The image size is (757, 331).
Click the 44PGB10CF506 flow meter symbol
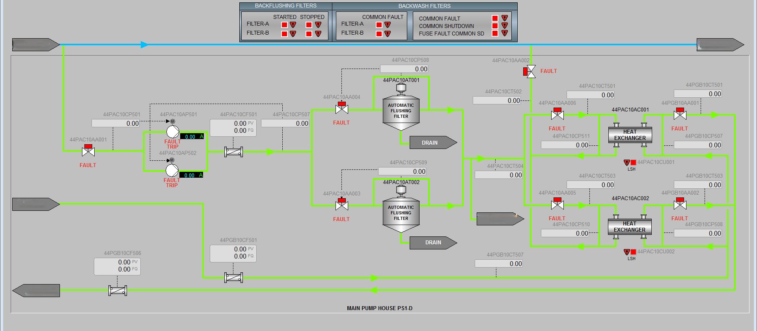117,291
